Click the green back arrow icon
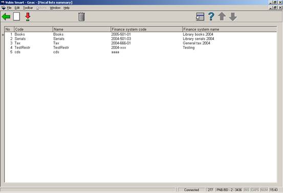 [x=6, y=17]
